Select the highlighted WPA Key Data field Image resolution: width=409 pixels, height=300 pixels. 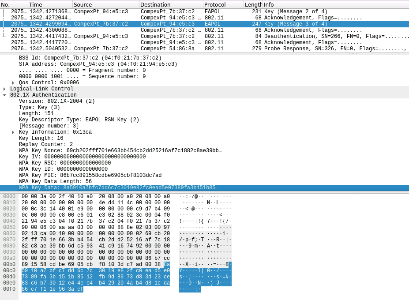205,187
